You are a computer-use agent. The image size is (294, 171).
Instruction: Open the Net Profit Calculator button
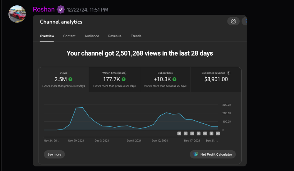[213, 154]
